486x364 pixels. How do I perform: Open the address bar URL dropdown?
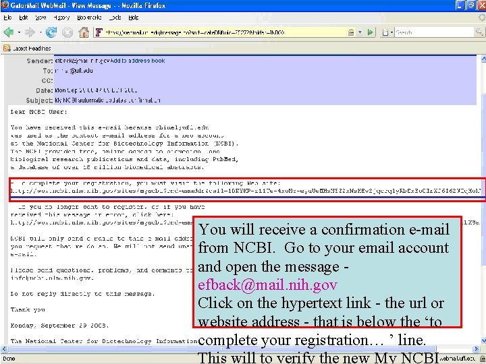click(x=360, y=32)
